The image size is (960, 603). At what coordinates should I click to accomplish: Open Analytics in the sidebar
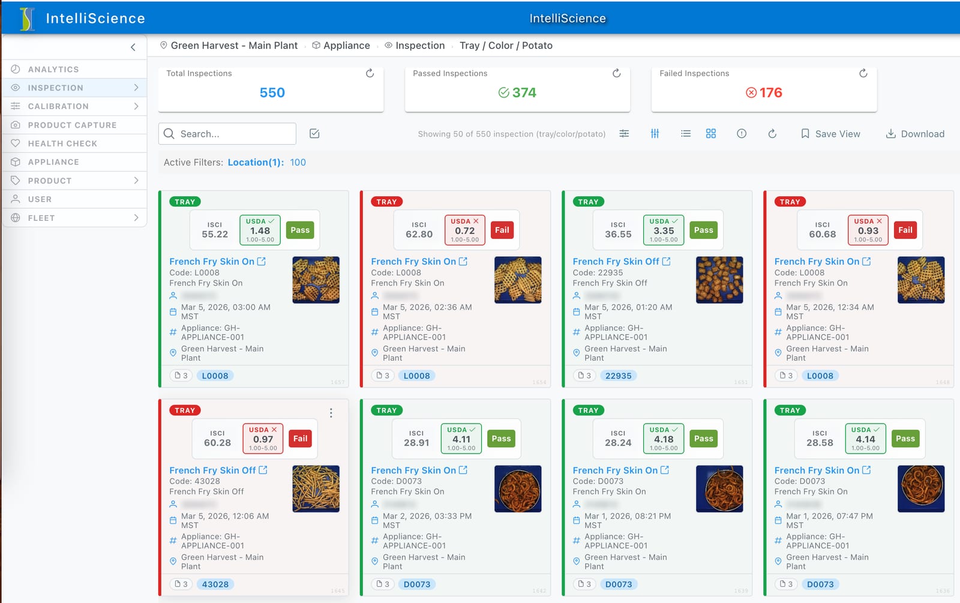tap(75, 69)
